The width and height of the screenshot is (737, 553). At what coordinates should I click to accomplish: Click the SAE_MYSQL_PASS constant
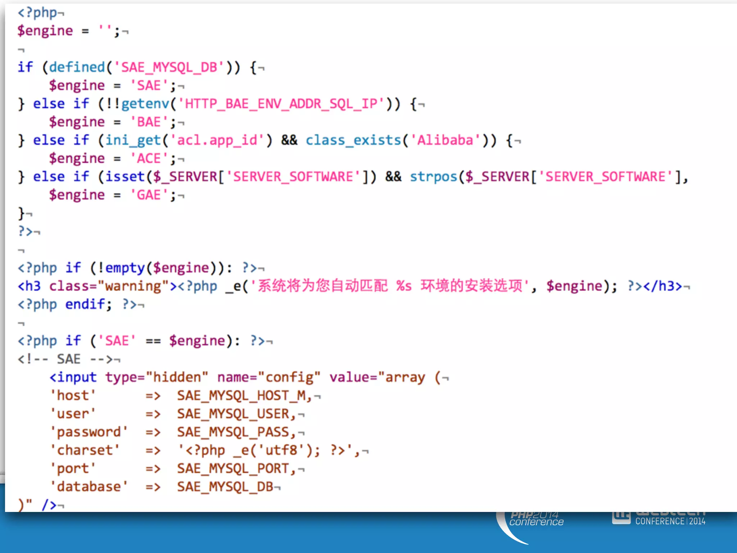[x=233, y=432]
